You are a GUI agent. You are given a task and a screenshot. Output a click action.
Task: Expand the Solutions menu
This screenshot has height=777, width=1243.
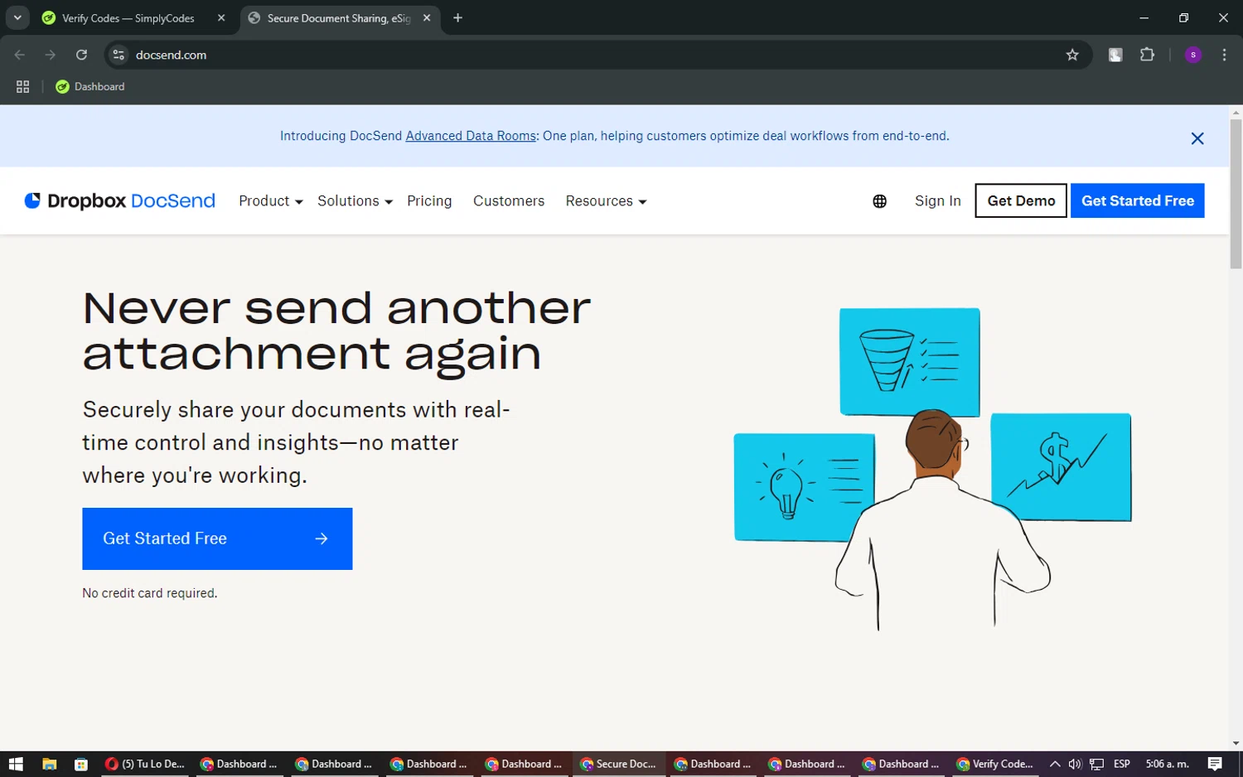(355, 201)
